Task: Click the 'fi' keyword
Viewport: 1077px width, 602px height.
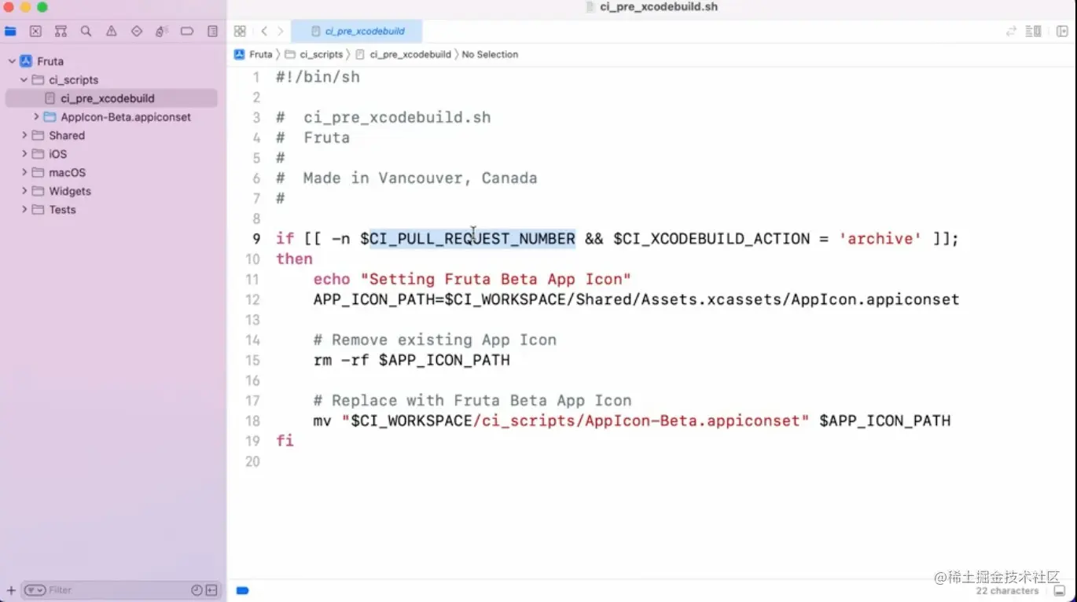Action: point(285,440)
